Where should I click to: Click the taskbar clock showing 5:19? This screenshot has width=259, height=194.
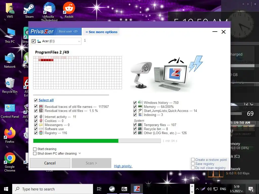tap(236, 189)
